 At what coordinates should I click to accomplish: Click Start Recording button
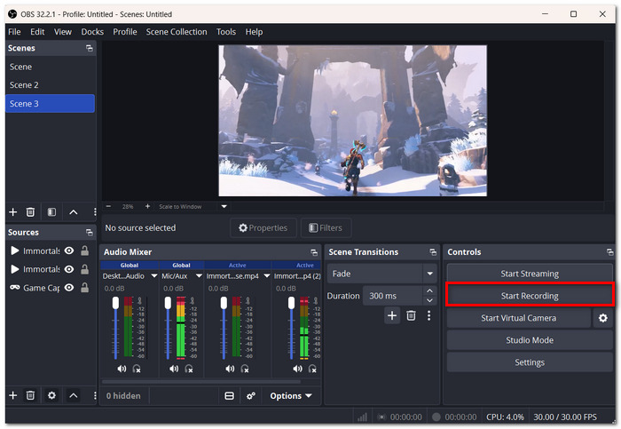tap(530, 296)
